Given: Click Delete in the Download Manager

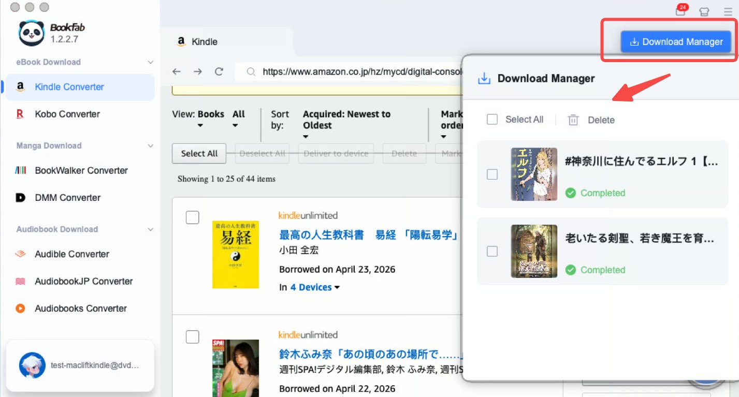Looking at the screenshot, I should point(601,120).
